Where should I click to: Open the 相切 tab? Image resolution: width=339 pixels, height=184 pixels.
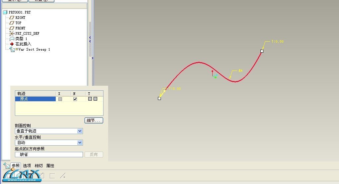coord(39,166)
